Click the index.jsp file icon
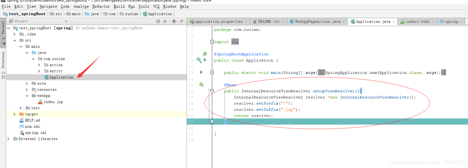 point(40,102)
